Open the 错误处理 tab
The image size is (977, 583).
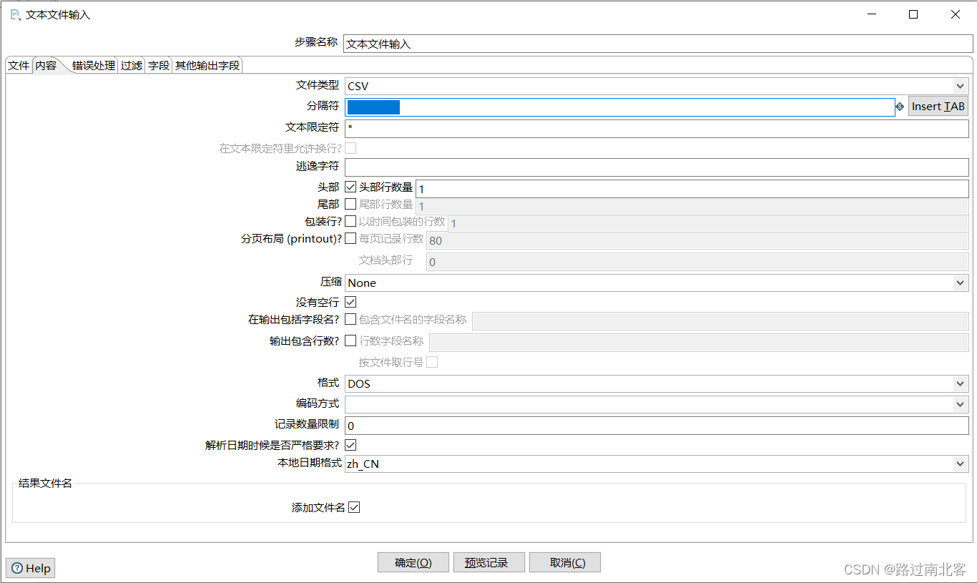click(x=94, y=65)
